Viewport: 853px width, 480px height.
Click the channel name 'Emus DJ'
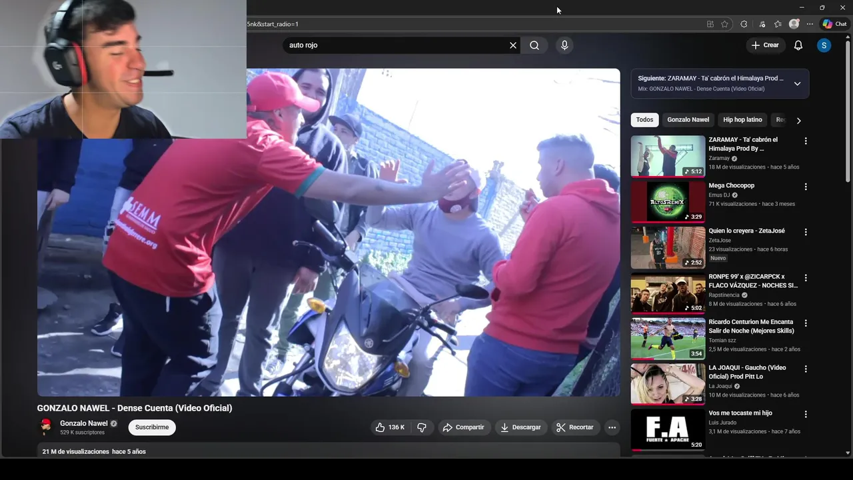coord(719,195)
